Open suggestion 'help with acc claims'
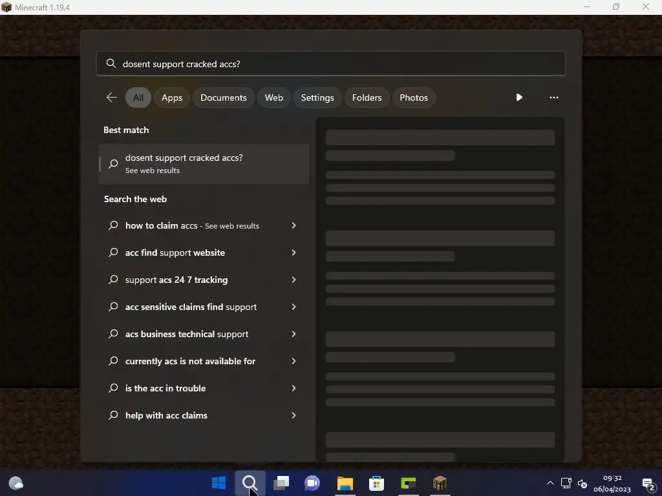Screen dimensions: 662x496 click(x=204, y=415)
